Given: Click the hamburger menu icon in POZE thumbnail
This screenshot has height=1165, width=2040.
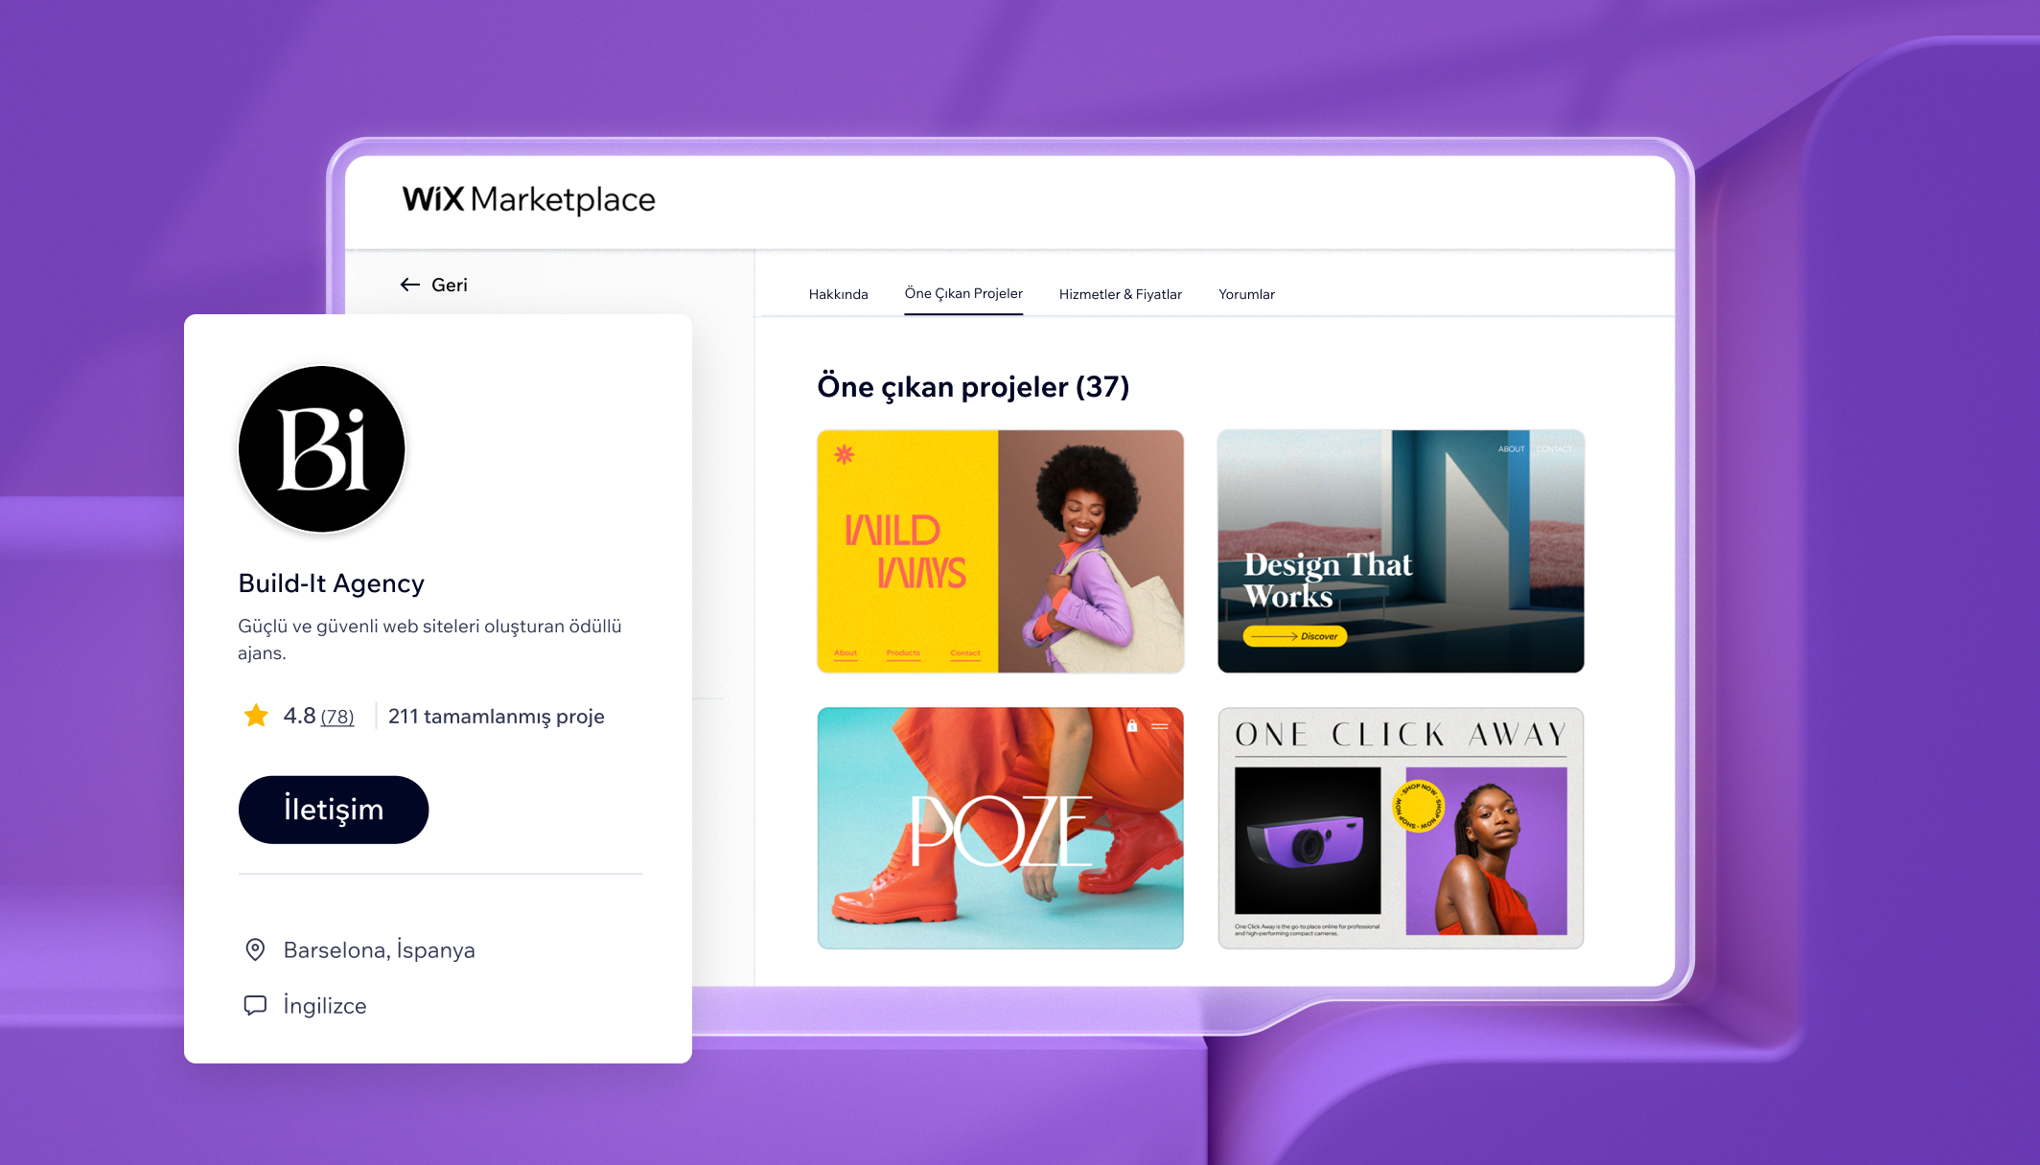Looking at the screenshot, I should [1160, 726].
